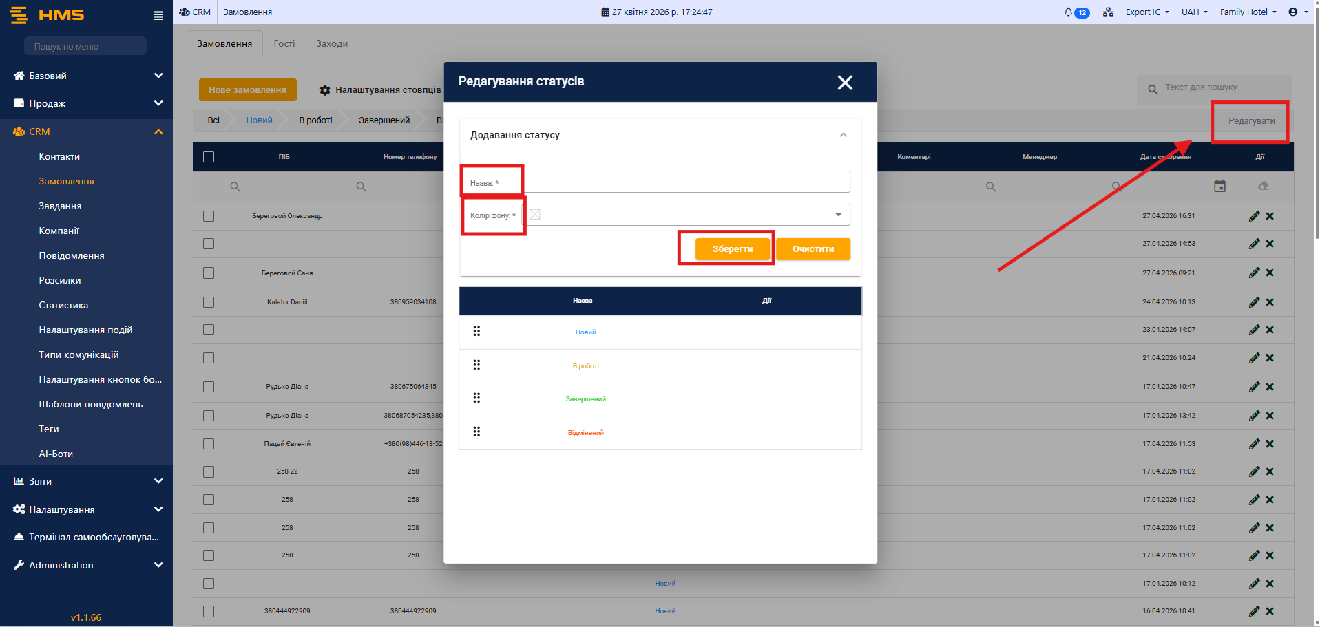Check the Береговой Олександр row checkbox
Image resolution: width=1320 pixels, height=627 pixels.
click(x=209, y=216)
